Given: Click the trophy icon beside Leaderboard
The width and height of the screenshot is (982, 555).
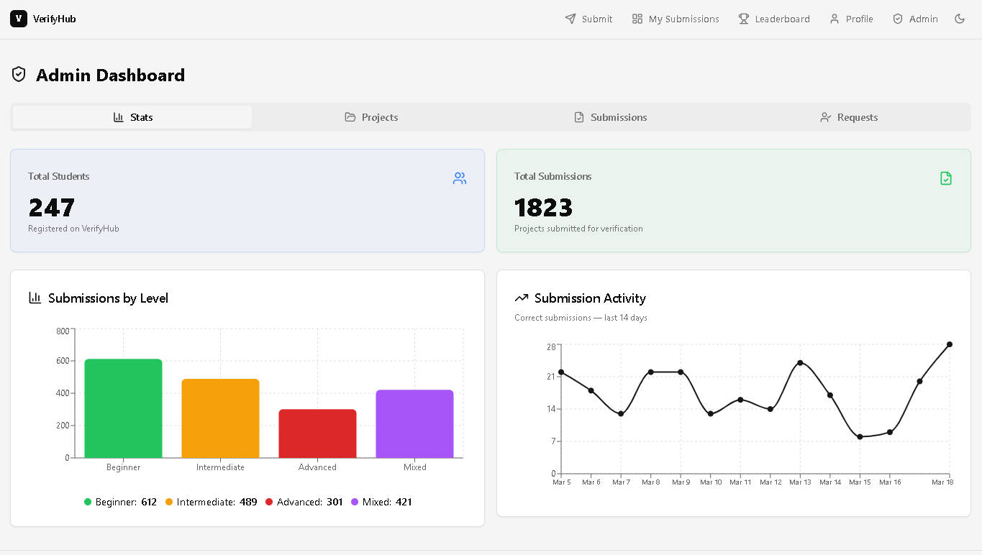Looking at the screenshot, I should pos(744,19).
